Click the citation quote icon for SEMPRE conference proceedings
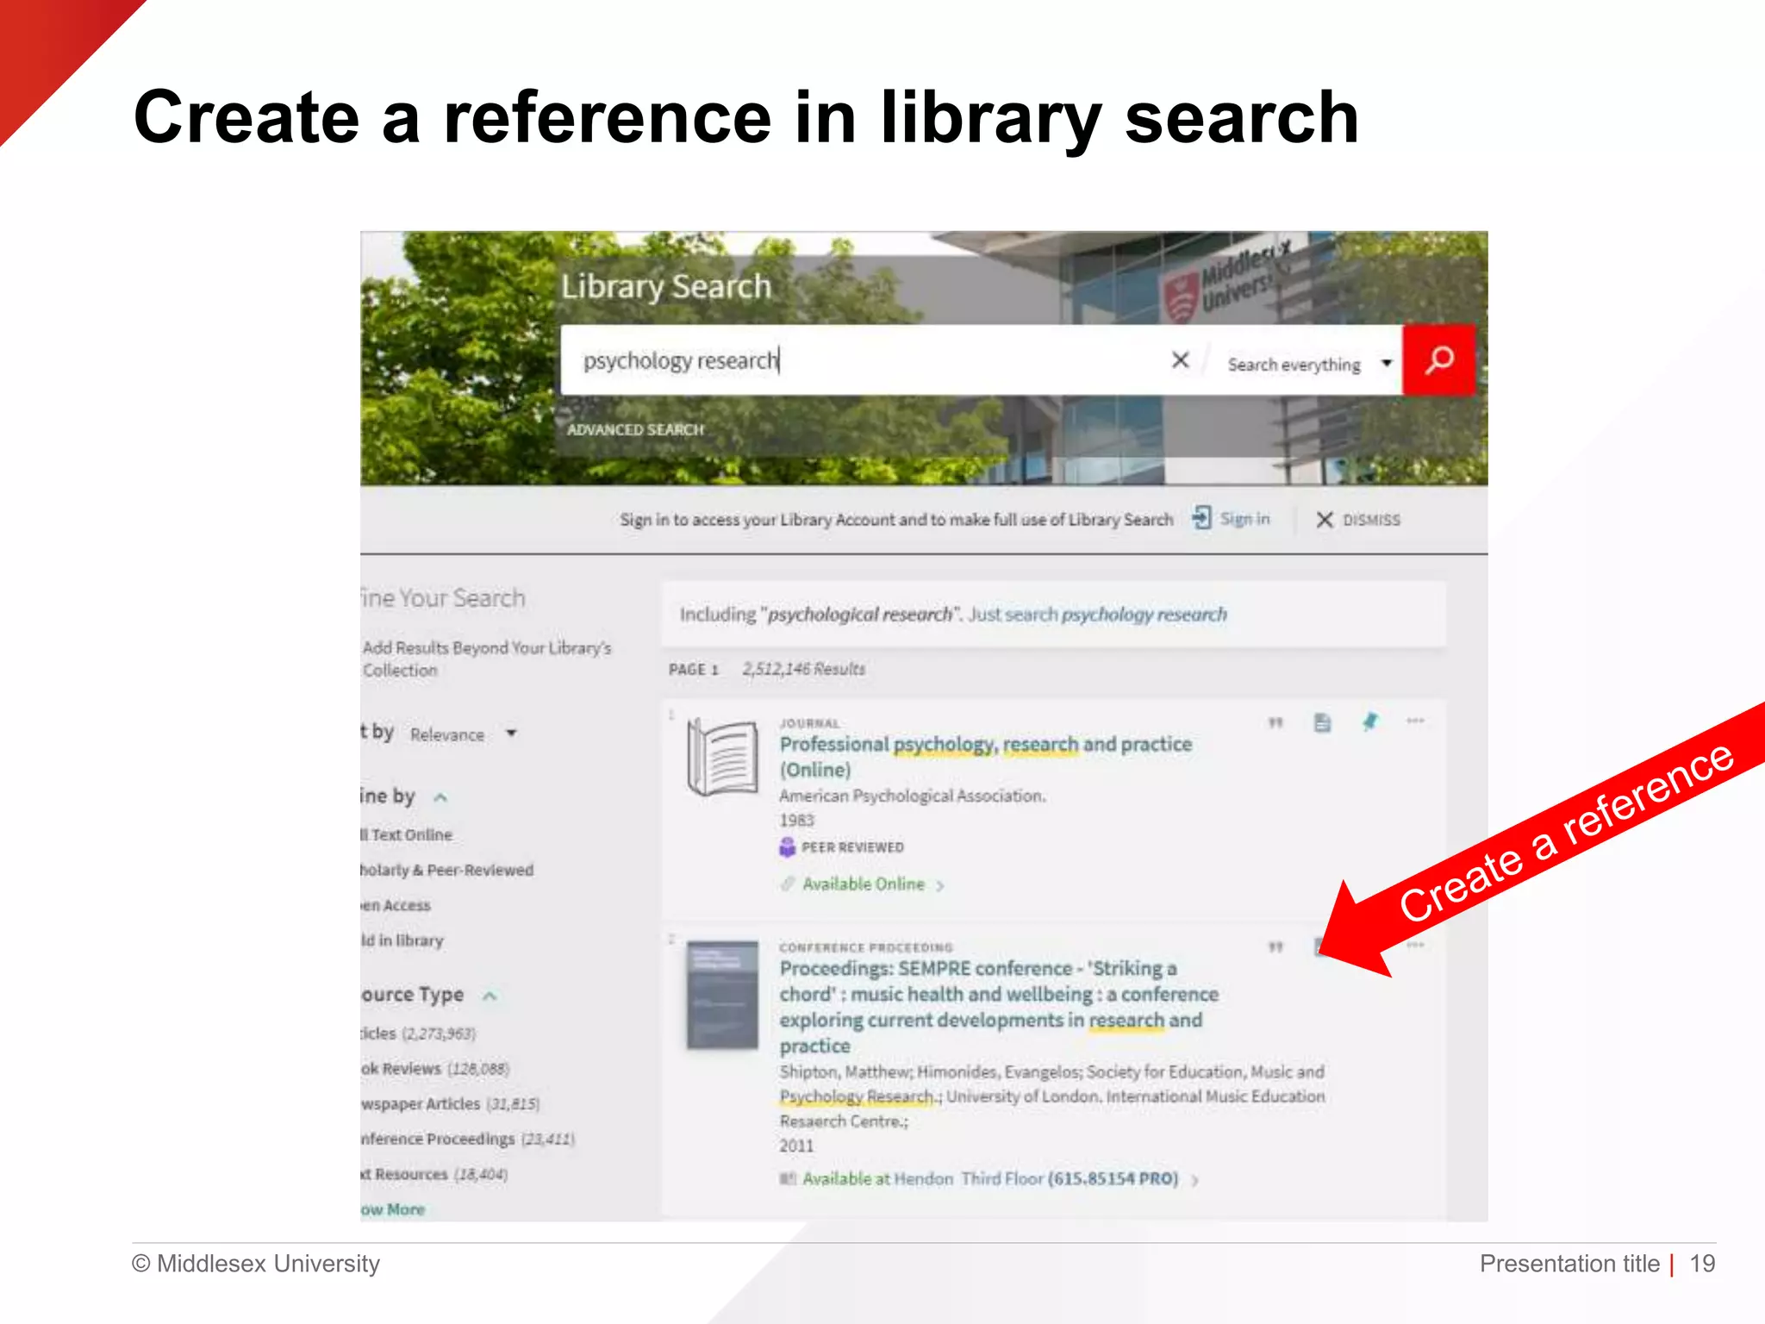The image size is (1765, 1324). pyautogui.click(x=1275, y=946)
